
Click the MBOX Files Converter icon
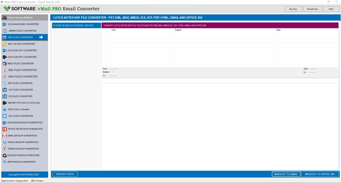click(5, 63)
